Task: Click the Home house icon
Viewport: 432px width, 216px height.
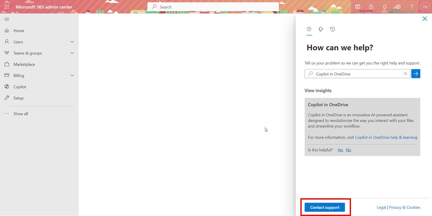Action: (7, 30)
